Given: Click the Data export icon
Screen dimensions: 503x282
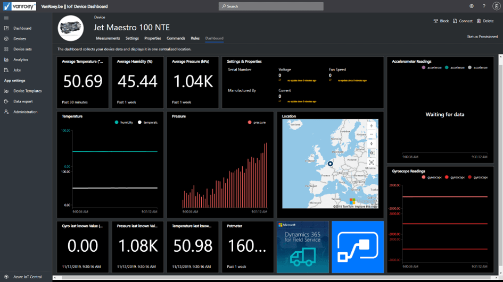Looking at the screenshot, I should 6,101.
